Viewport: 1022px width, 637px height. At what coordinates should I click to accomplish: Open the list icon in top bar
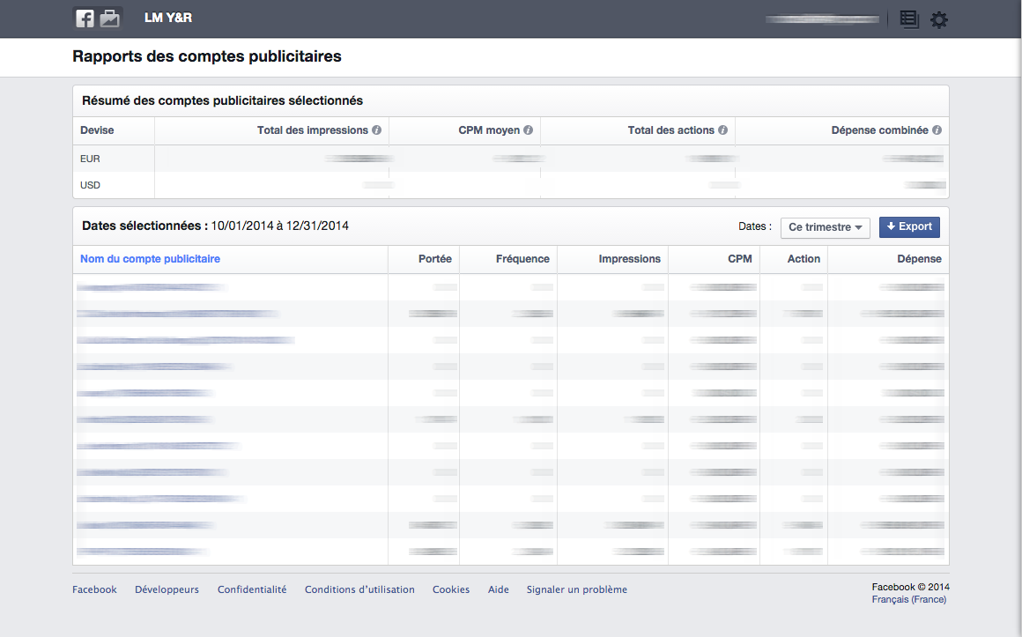click(908, 19)
